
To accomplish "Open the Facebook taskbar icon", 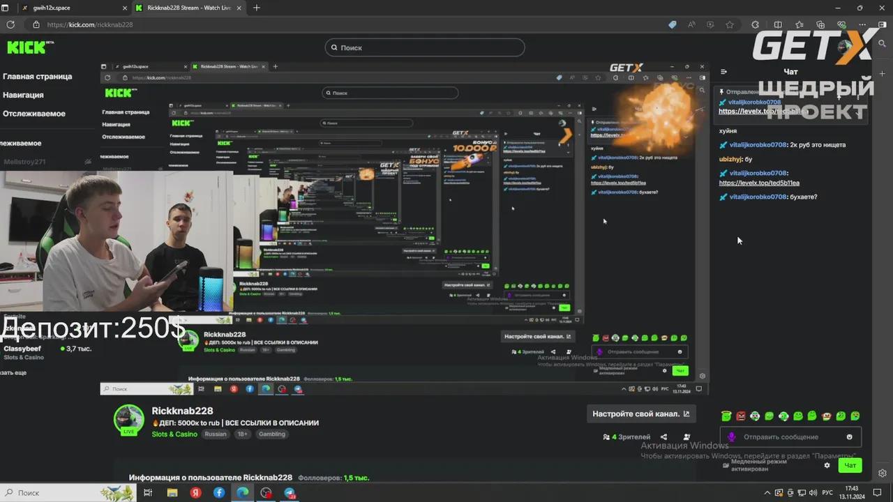I will click(x=219, y=493).
